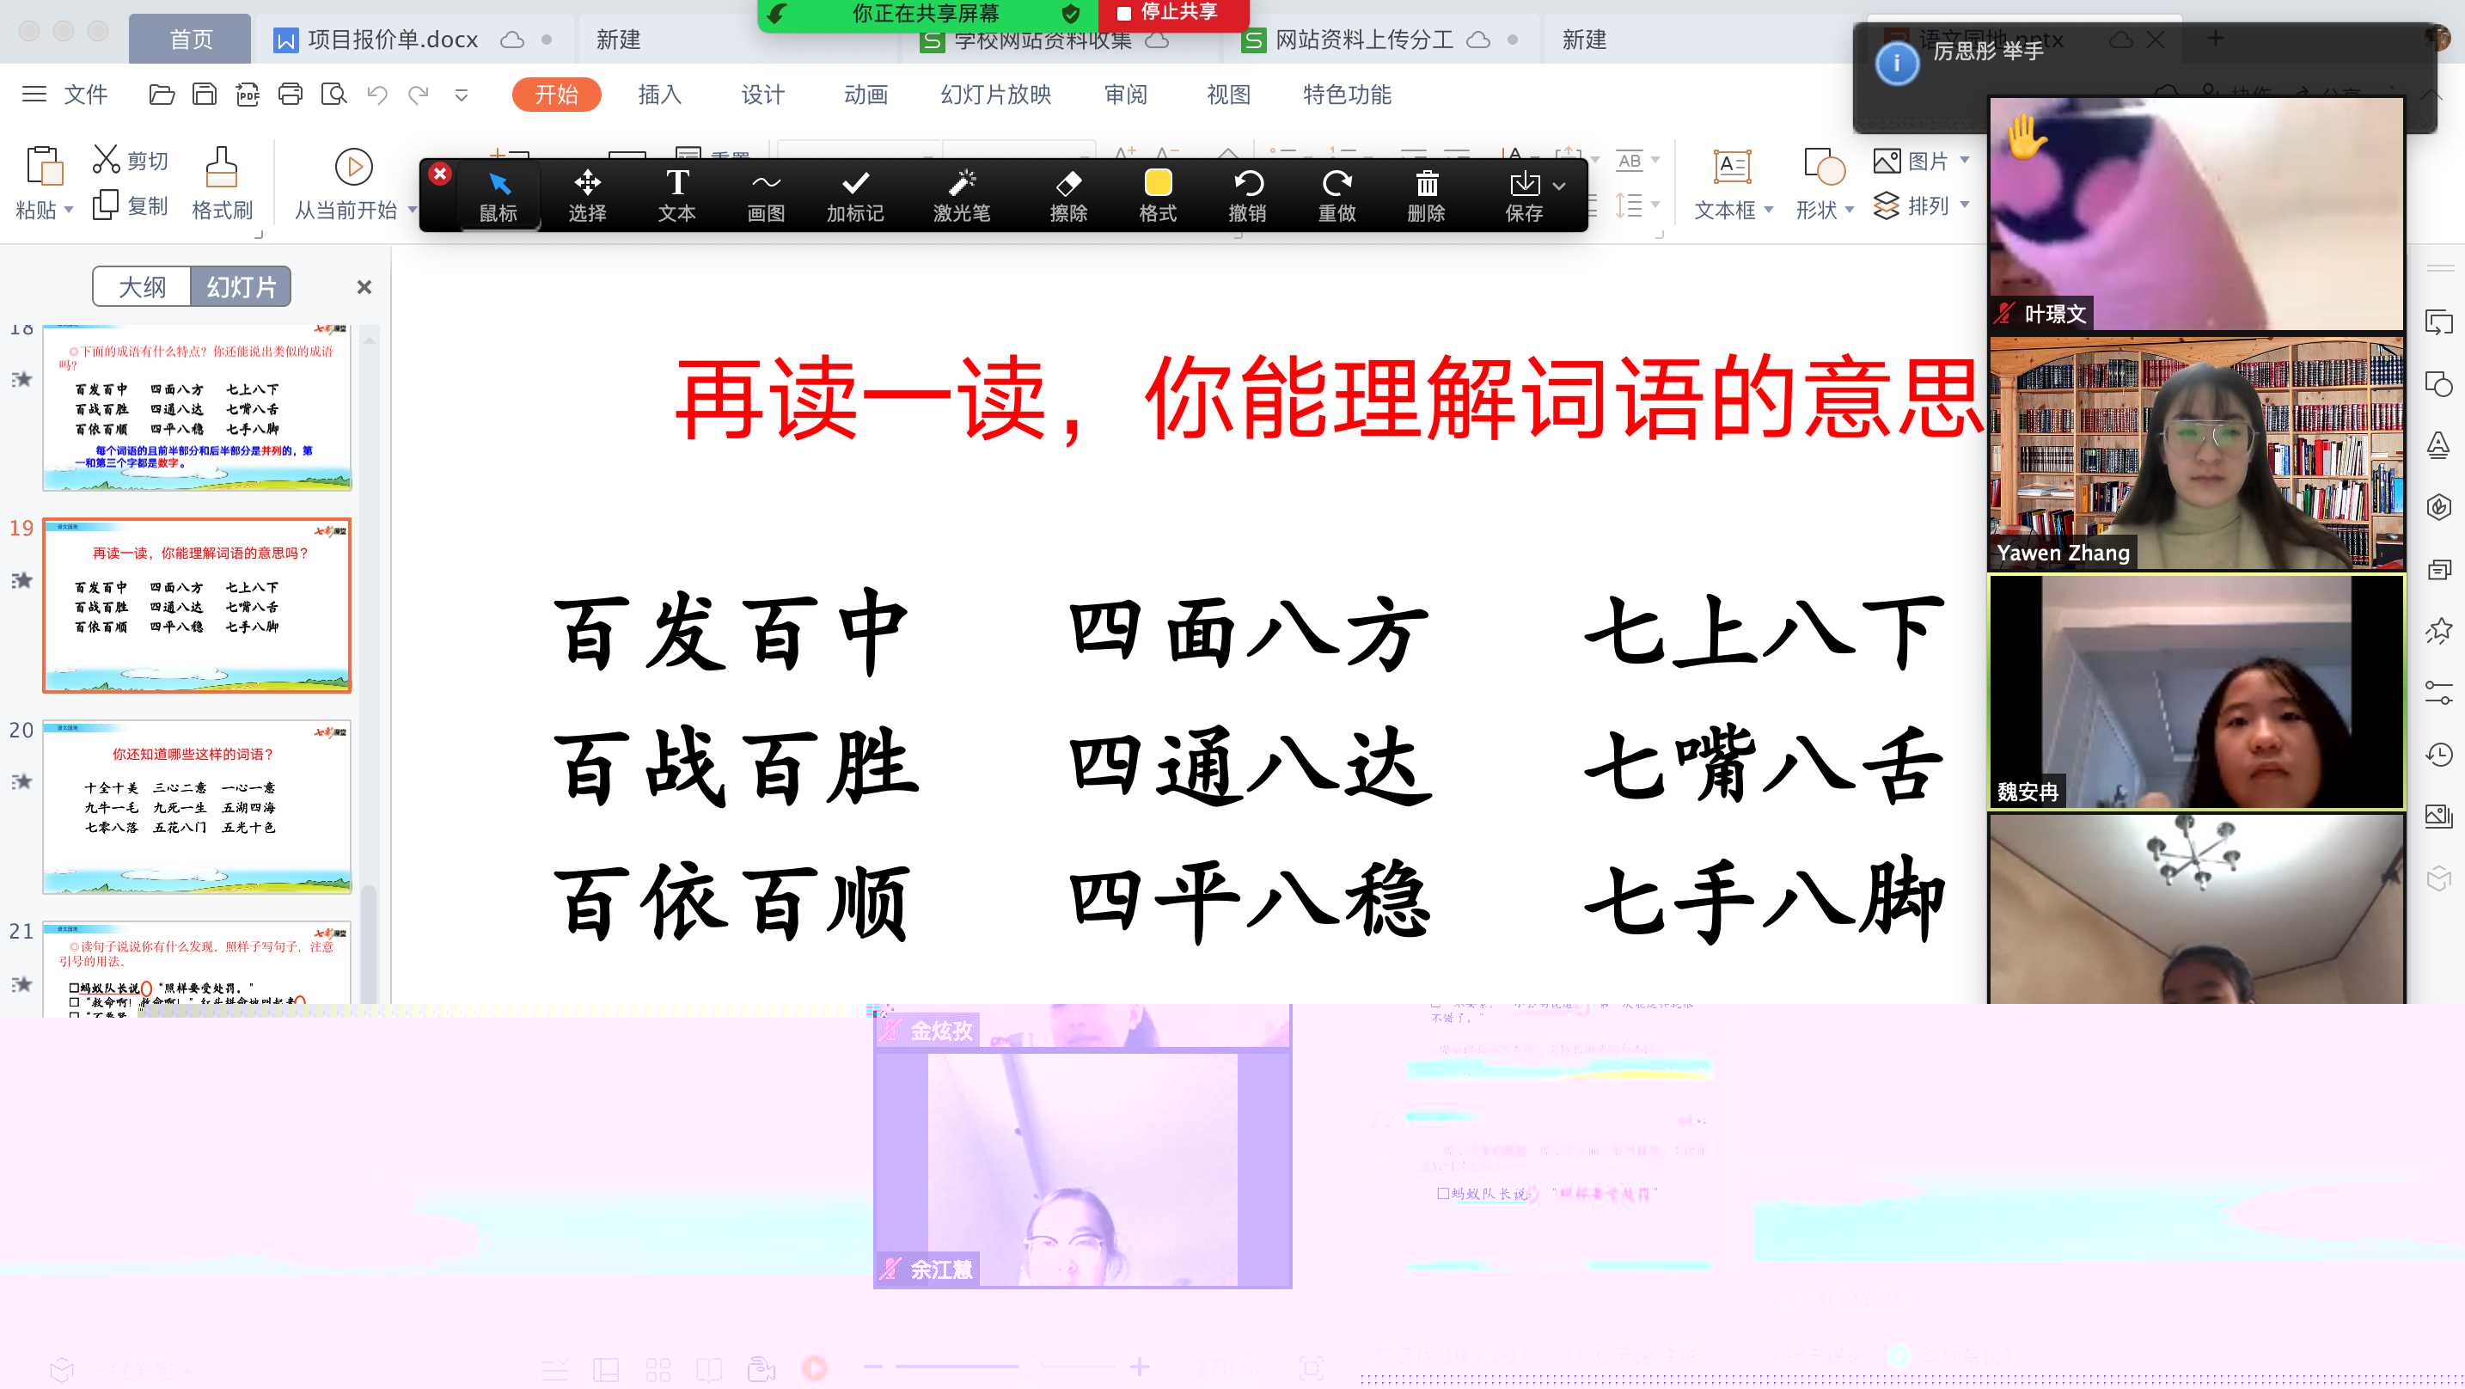Choose the 选择 move tool
The width and height of the screenshot is (2465, 1389).
[586, 196]
